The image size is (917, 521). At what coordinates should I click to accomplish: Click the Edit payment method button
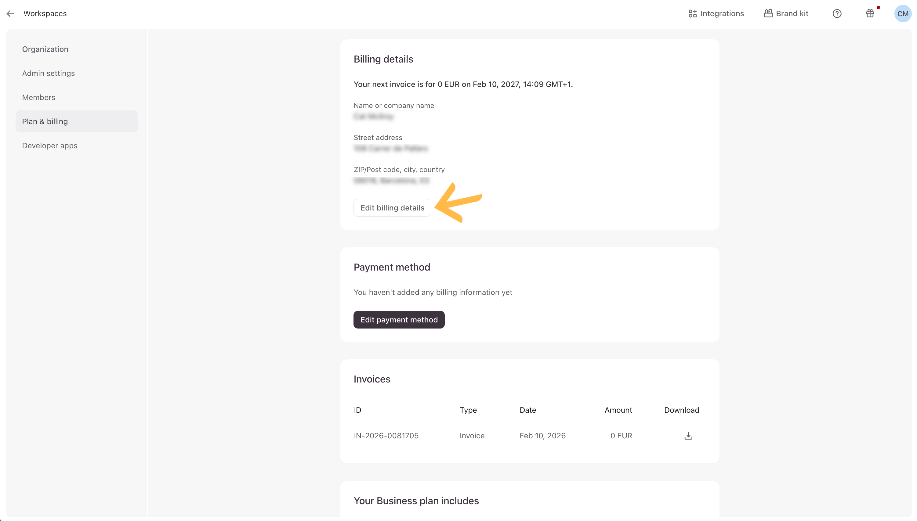click(x=399, y=320)
